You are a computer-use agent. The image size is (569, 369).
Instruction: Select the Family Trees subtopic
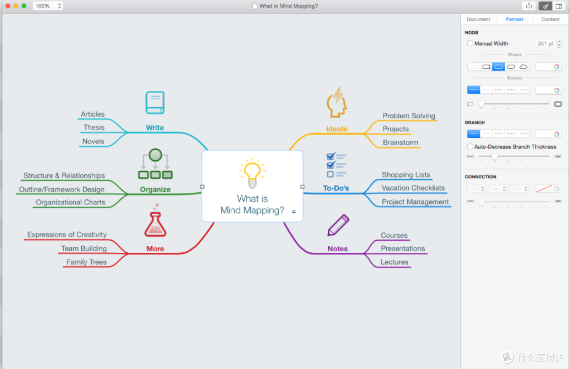coord(86,262)
